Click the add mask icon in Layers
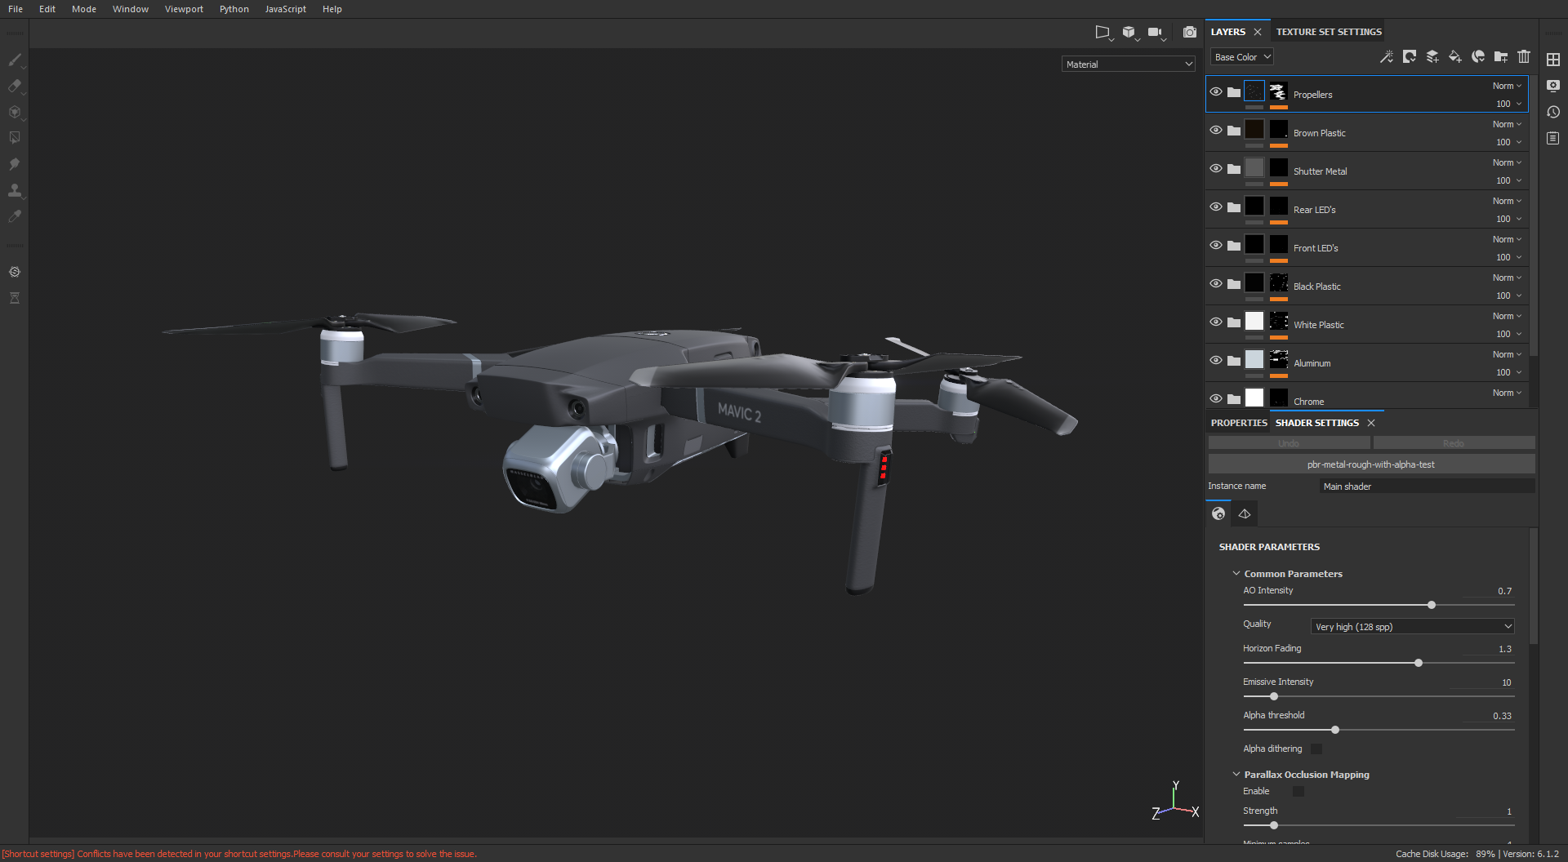Image resolution: width=1568 pixels, height=862 pixels. [1410, 57]
